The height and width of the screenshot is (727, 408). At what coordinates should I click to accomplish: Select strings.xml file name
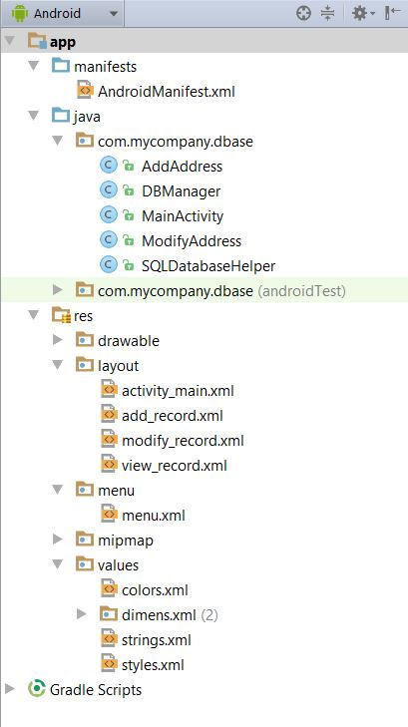(157, 640)
